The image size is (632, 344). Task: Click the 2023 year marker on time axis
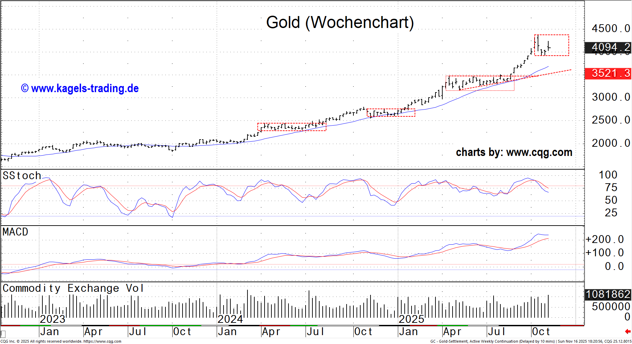pyautogui.click(x=52, y=319)
